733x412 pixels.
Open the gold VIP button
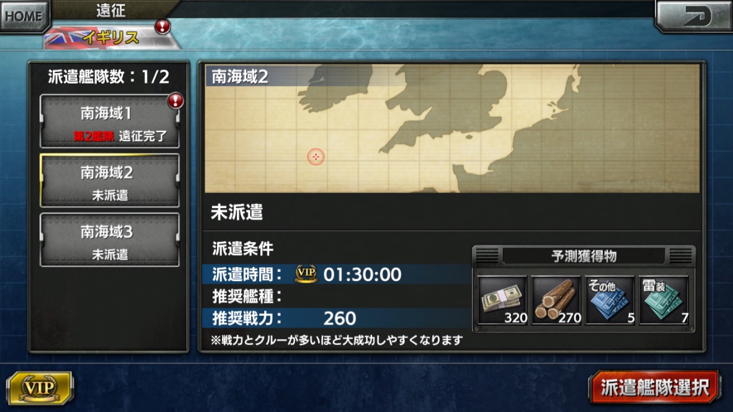(40, 388)
